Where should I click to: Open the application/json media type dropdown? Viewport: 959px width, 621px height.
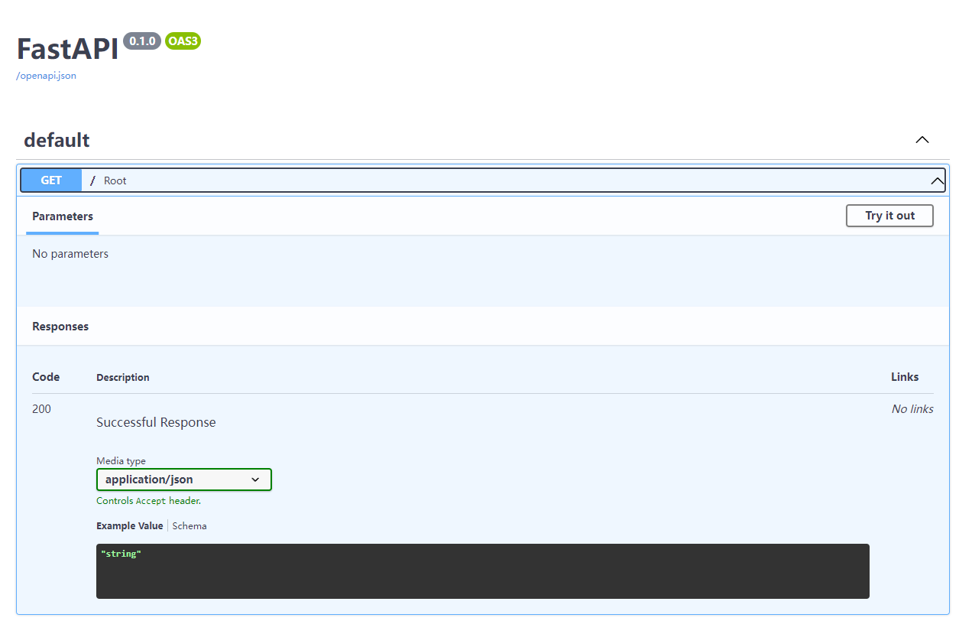183,480
